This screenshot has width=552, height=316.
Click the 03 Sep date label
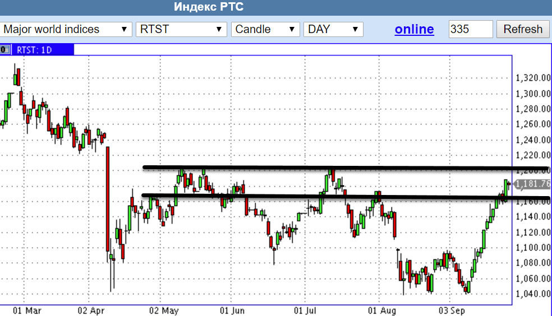pyautogui.click(x=452, y=310)
